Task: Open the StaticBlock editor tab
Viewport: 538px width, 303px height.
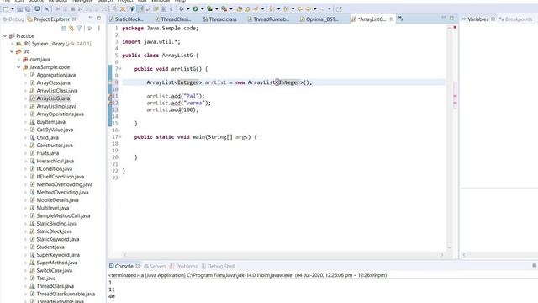Action: click(126, 19)
